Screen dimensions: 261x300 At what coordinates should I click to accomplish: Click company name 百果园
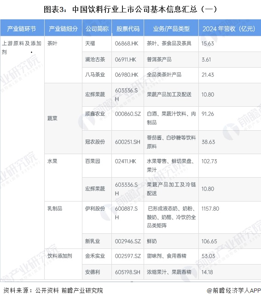coord(93,161)
